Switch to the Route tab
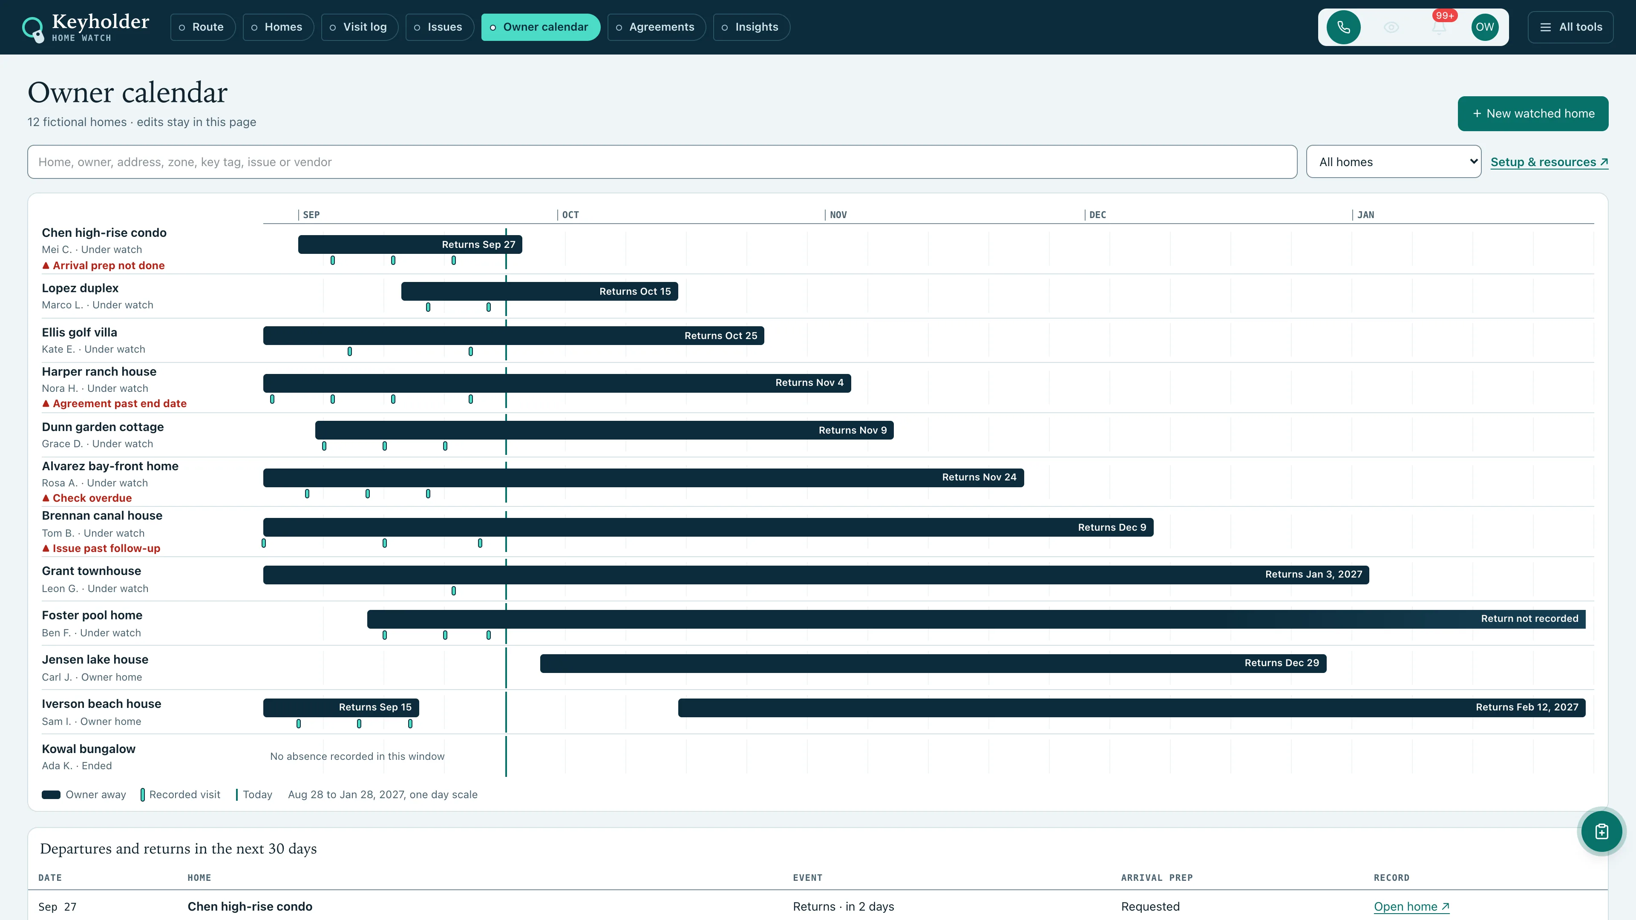The height and width of the screenshot is (920, 1636). click(203, 27)
